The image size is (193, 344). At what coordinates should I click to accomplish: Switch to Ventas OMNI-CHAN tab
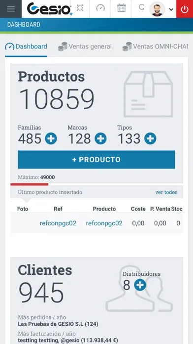tap(155, 47)
